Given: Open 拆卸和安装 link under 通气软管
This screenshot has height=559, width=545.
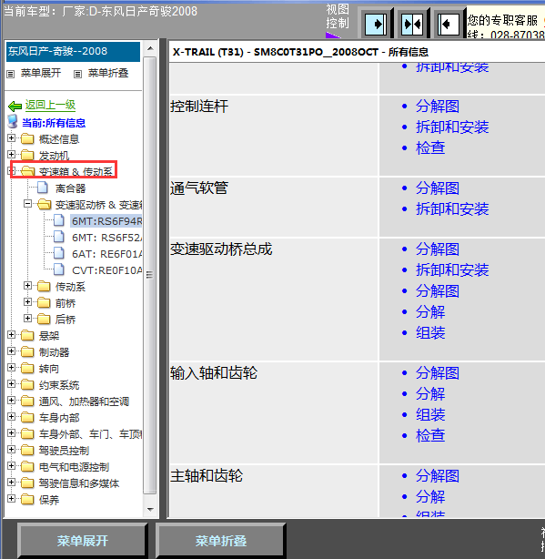Looking at the screenshot, I should click(452, 208).
